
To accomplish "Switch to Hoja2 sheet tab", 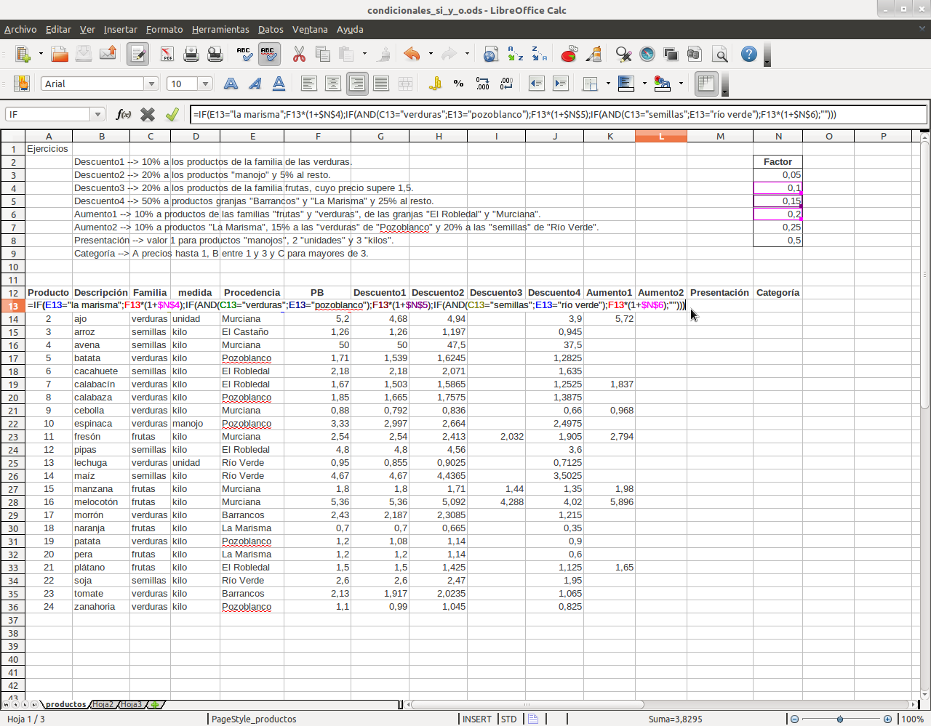I will 103,704.
